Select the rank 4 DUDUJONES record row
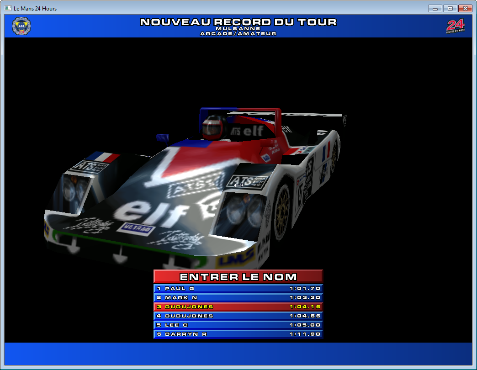 pos(238,316)
